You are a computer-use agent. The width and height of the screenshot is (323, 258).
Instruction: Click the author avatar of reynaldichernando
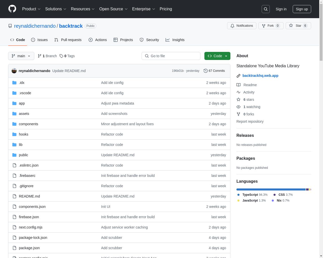pos(14,71)
